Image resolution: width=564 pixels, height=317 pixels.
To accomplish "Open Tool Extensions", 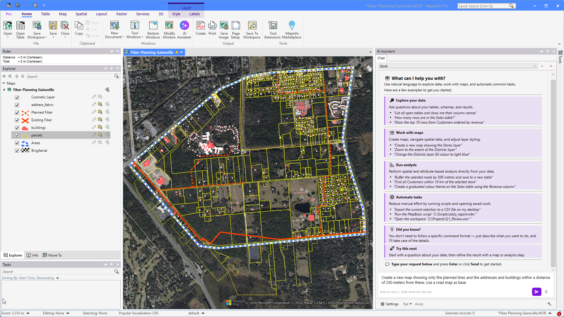I will (x=273, y=30).
